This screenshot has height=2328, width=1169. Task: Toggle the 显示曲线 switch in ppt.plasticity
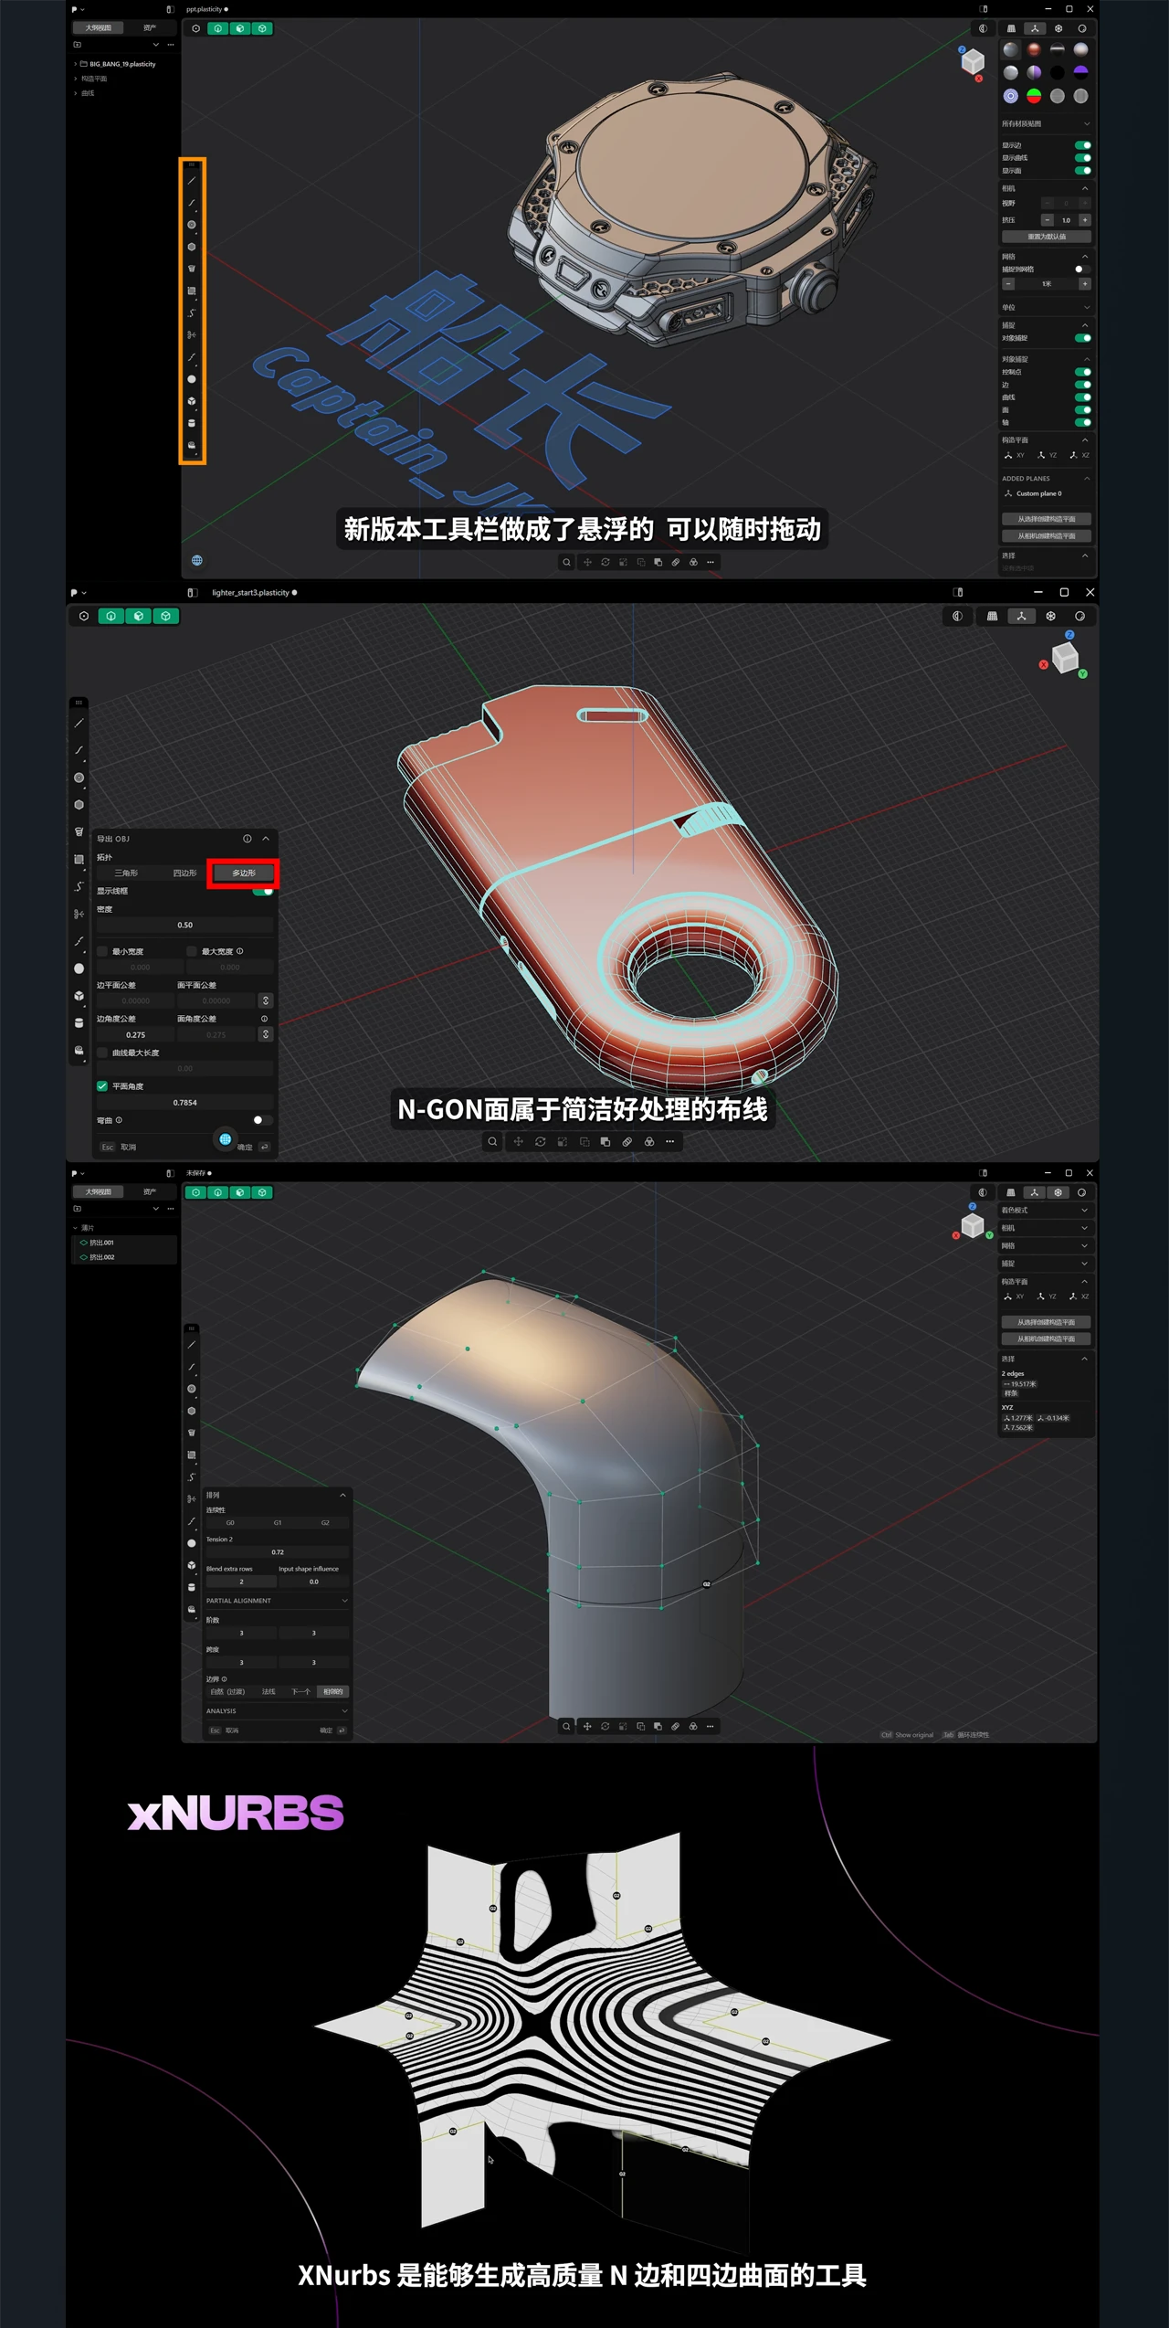click(1083, 158)
